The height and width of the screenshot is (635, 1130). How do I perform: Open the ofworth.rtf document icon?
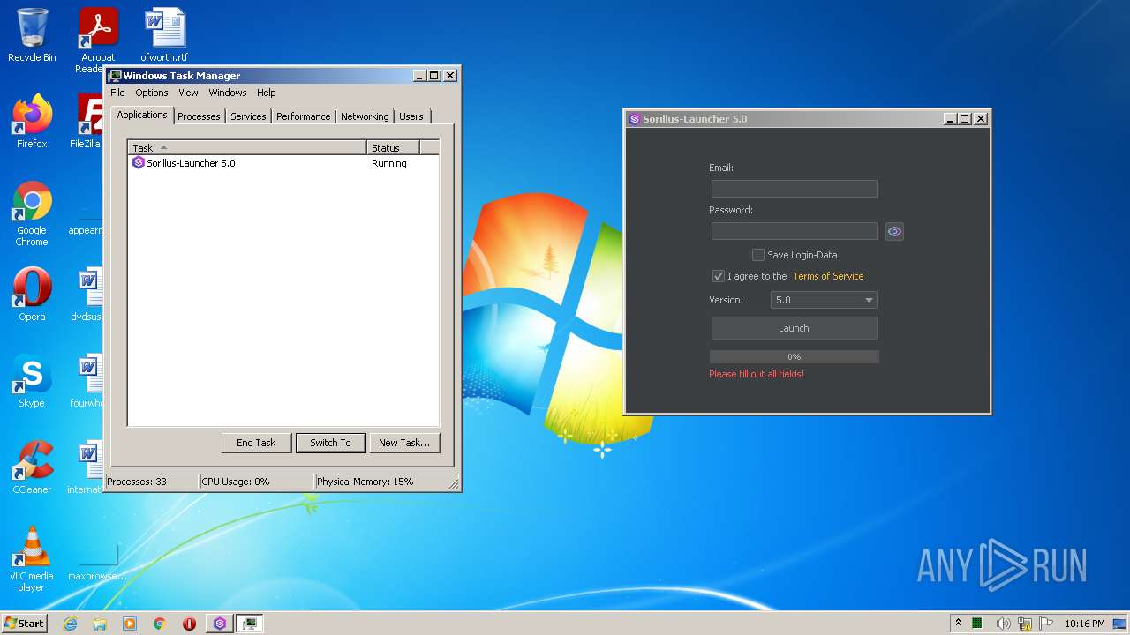[164, 35]
